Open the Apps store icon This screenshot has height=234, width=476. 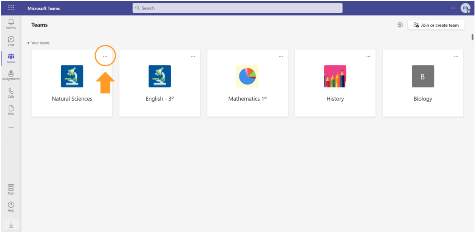[11, 189]
